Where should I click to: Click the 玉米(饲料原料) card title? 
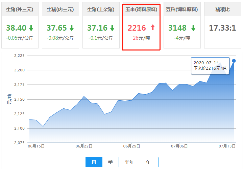coord(141,9)
